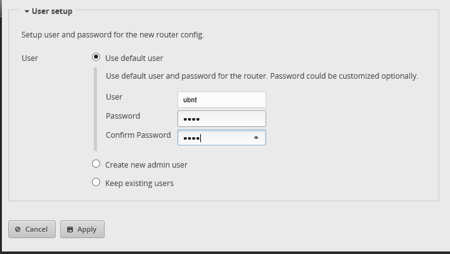Click the Password field label

tap(123, 116)
